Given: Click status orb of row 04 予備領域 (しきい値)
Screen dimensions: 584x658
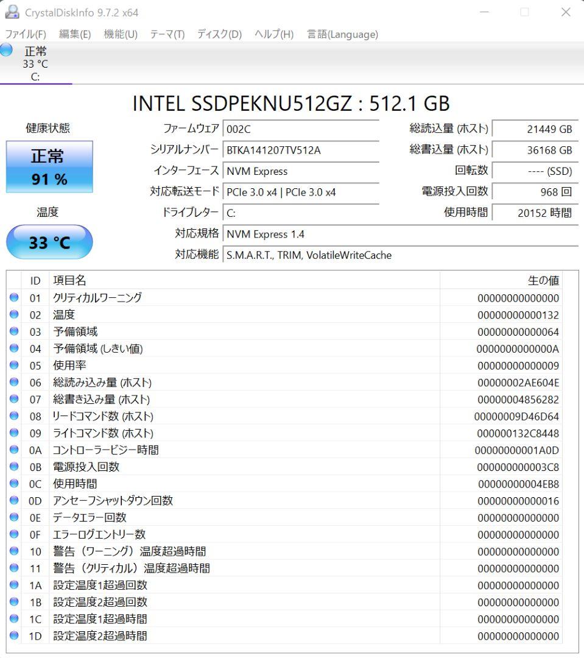Looking at the screenshot, I should pos(14,348).
